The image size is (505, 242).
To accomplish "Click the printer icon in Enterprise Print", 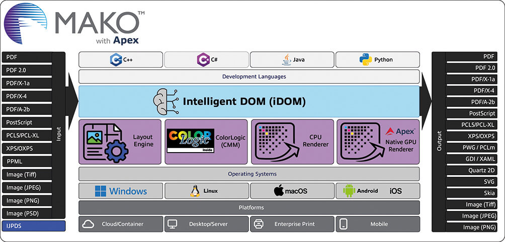I will tap(259, 224).
